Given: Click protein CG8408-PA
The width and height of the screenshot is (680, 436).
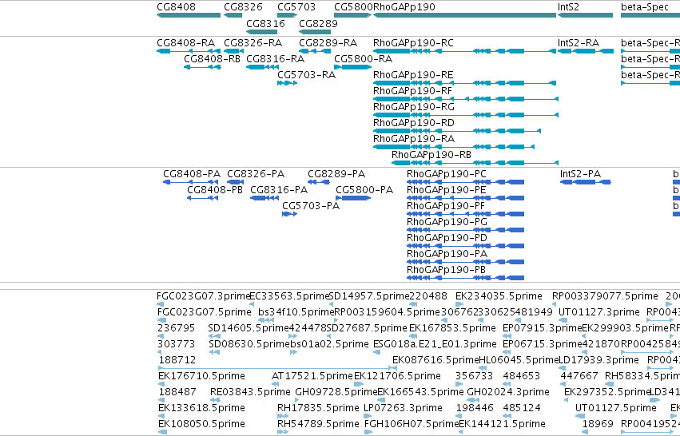Looking at the screenshot, I should pos(190,182).
